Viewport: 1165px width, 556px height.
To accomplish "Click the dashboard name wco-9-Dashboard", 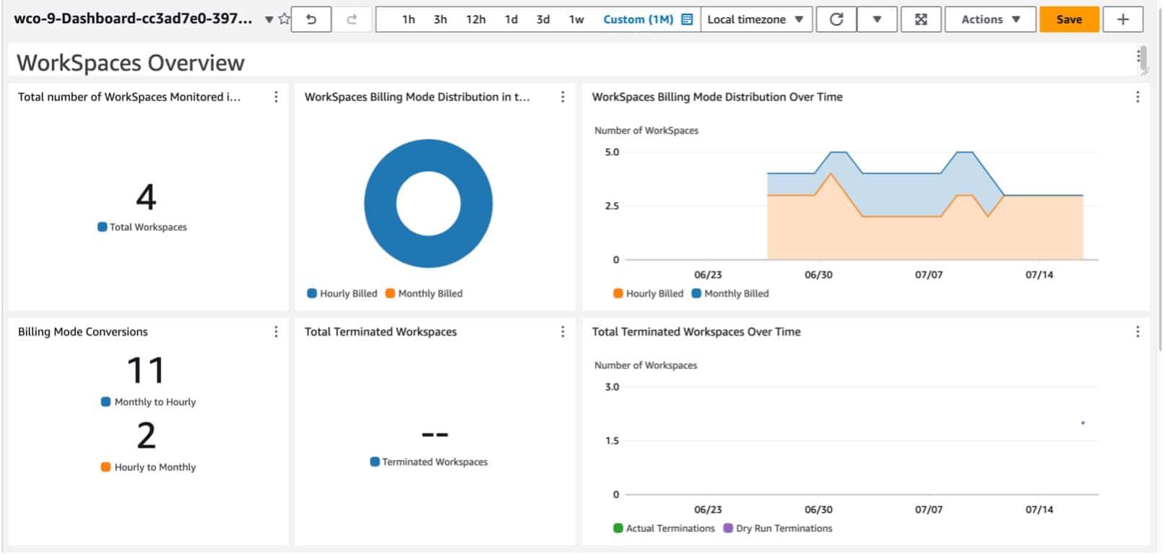I will [x=133, y=19].
